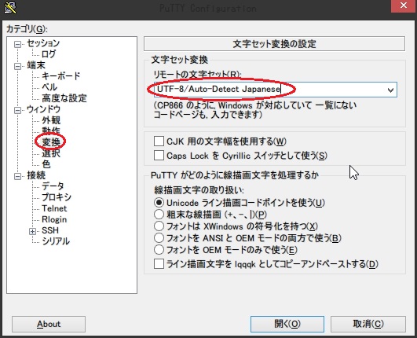This screenshot has width=417, height=338.
Task: Collapse the 接続 tree node
Action: click(x=17, y=176)
